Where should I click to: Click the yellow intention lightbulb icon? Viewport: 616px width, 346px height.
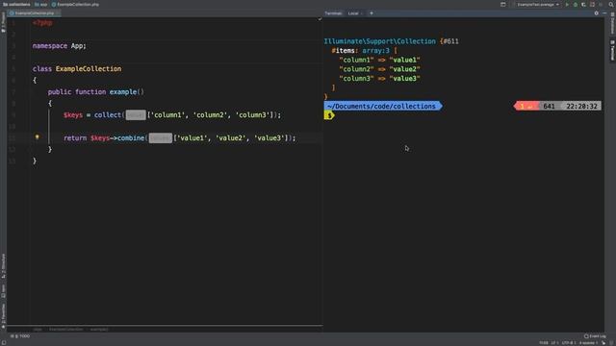37,137
